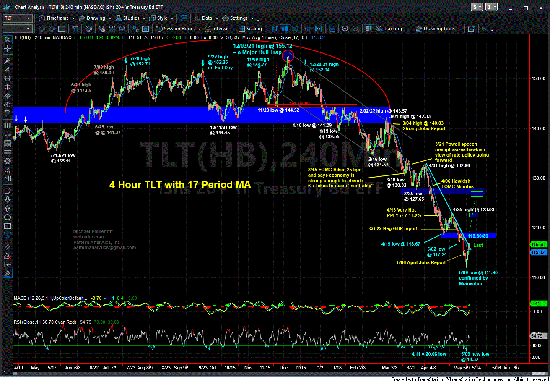Viewport: 550px width, 382px height.
Task: Click the zoom in magnifier
Action: 345,29
